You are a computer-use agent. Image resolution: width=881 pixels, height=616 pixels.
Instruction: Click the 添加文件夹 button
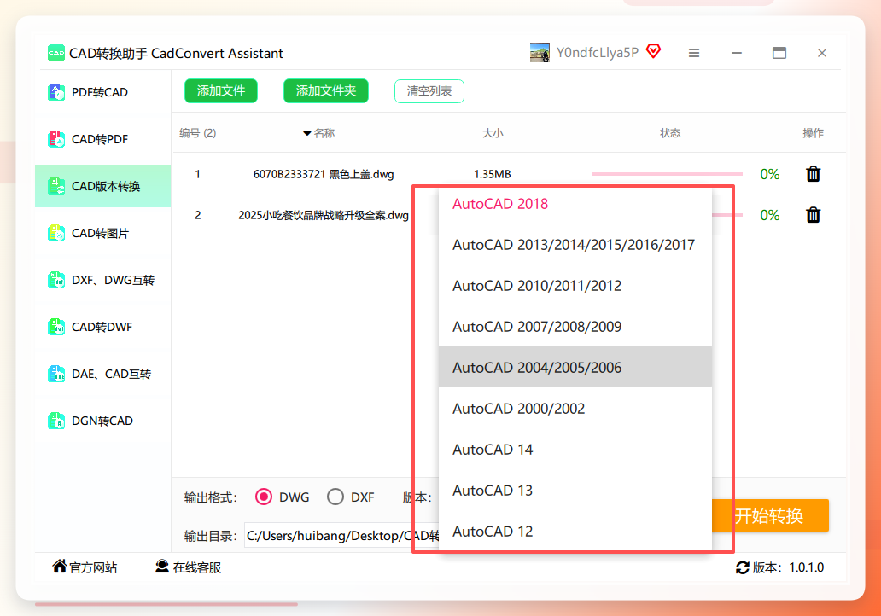[x=326, y=91]
